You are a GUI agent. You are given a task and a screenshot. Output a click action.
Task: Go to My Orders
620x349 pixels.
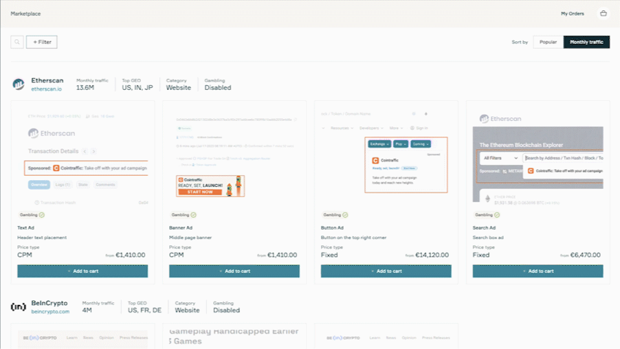(x=572, y=14)
